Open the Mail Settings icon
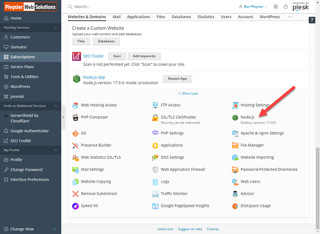 pos(75,169)
